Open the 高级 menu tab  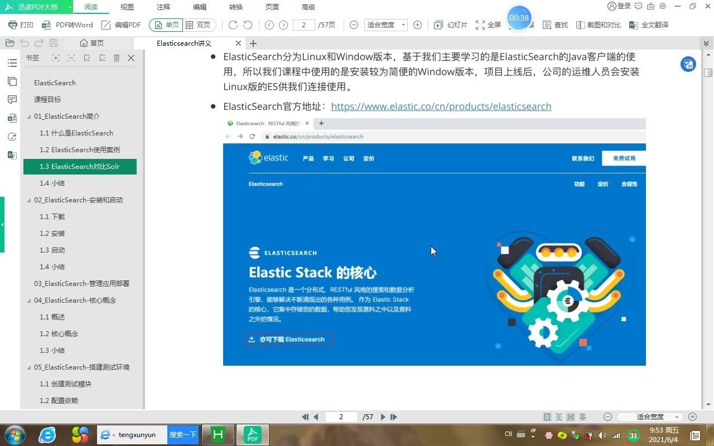tap(308, 7)
